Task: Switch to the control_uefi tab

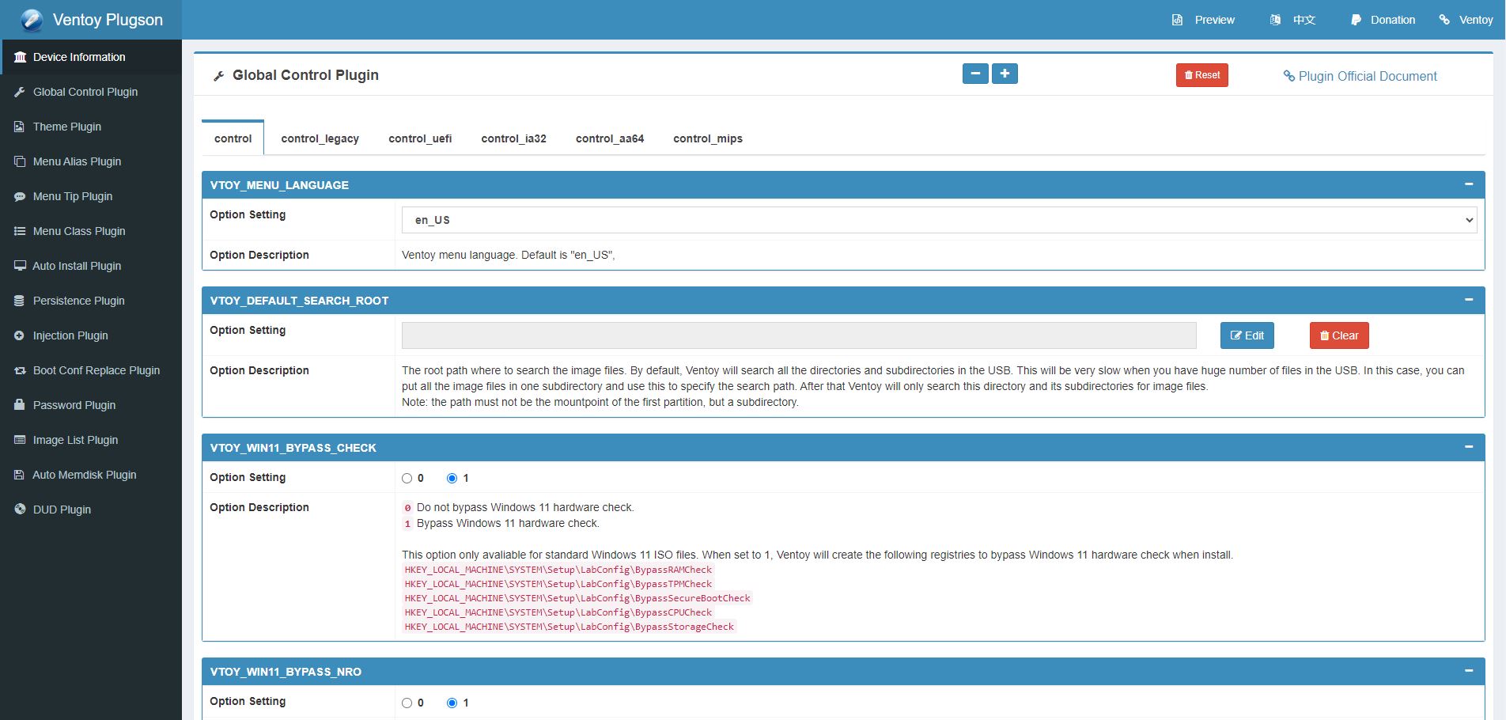Action: tap(420, 138)
